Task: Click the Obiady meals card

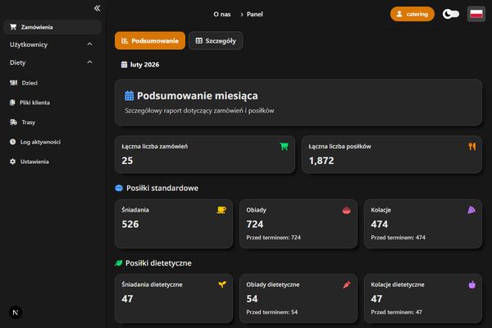Action: tap(298, 223)
